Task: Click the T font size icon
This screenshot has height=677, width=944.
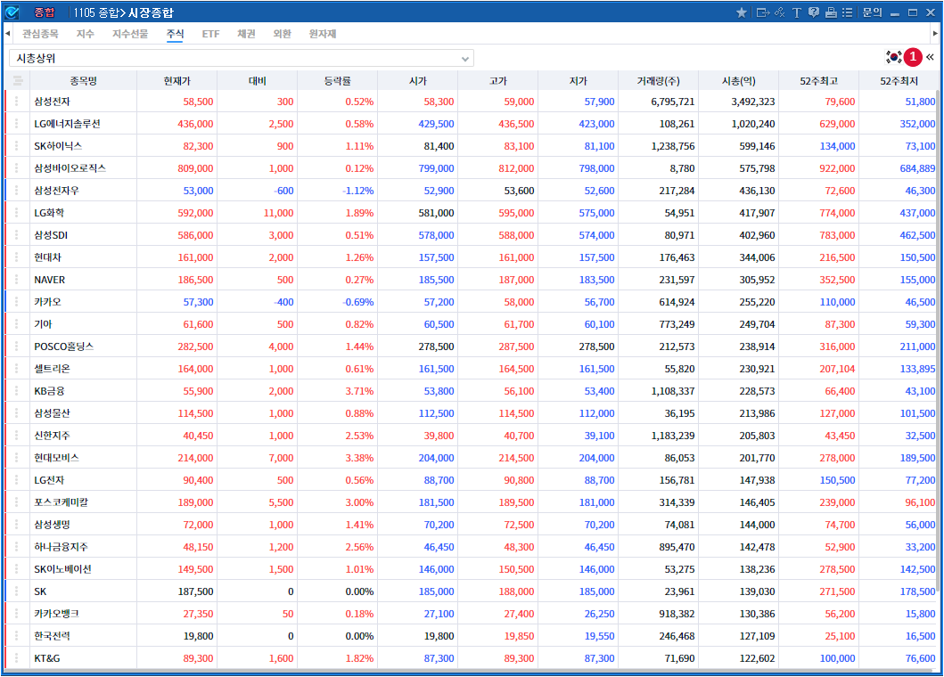Action: [797, 12]
